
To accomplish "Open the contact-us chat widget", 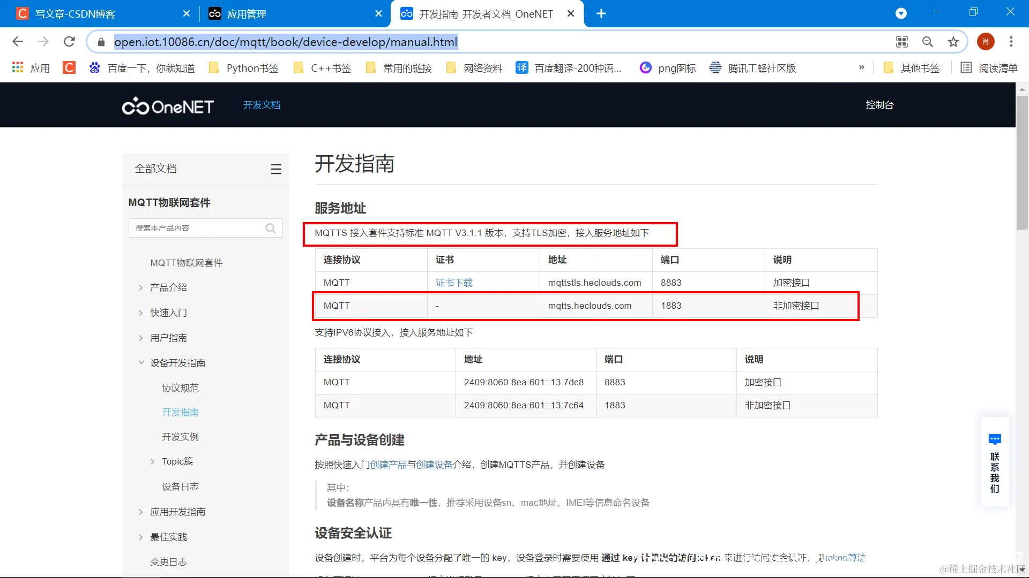I will (x=995, y=461).
